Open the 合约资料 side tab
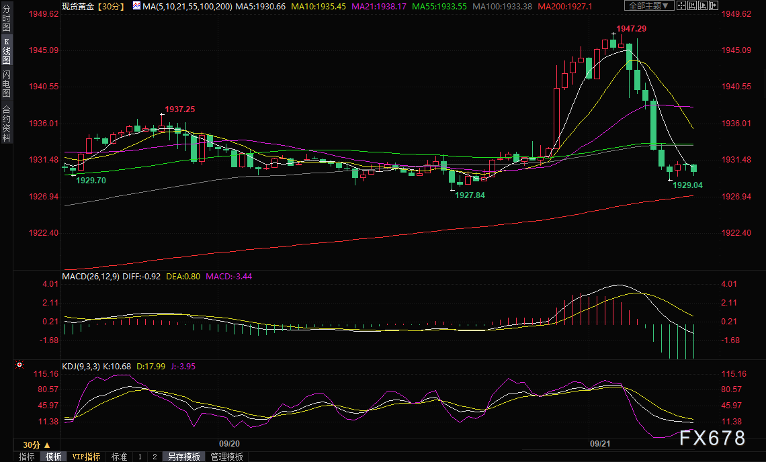 click(6, 124)
